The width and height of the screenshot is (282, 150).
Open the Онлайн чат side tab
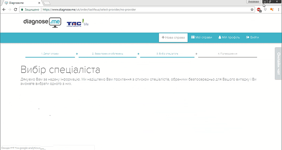coord(278,63)
